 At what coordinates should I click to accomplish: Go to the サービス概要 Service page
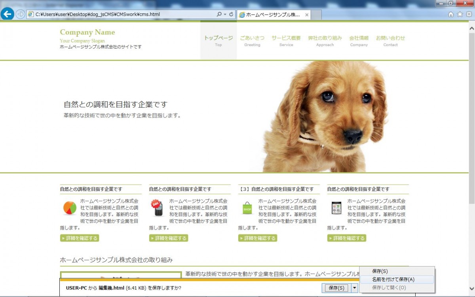(286, 40)
